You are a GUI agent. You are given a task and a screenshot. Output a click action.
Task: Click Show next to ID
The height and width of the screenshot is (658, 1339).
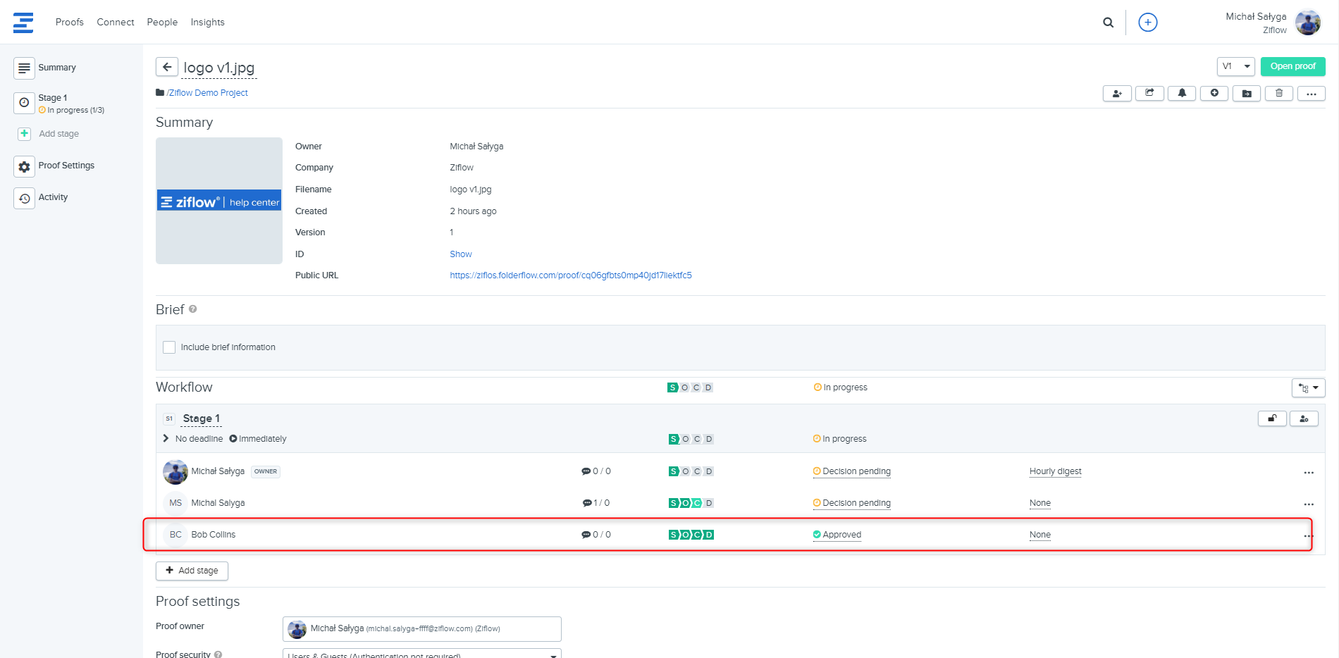point(461,254)
